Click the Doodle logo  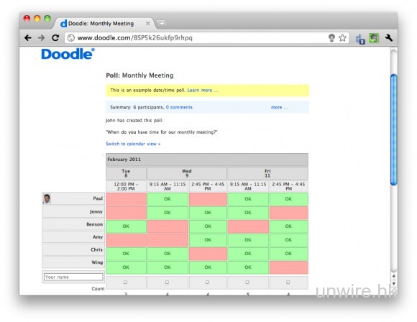pos(68,54)
